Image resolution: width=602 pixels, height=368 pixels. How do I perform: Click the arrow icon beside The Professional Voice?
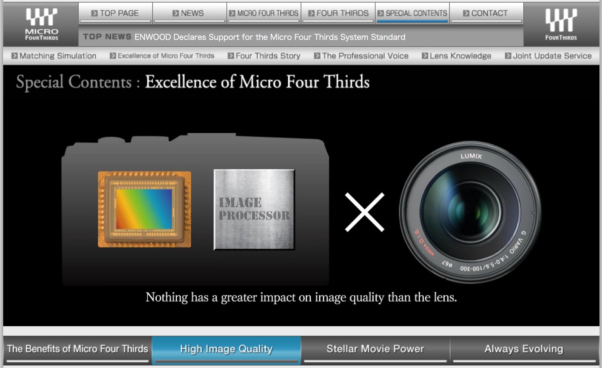click(x=317, y=56)
